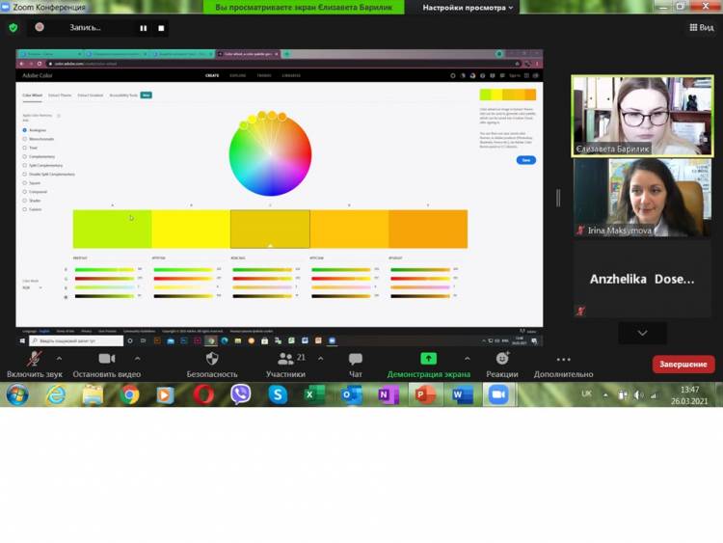Stop the Zoom recording

pyautogui.click(x=161, y=28)
